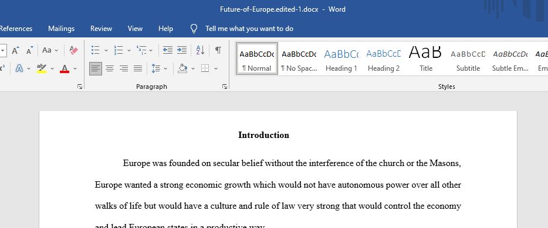
Task: Switch to the View tab
Action: click(x=135, y=29)
